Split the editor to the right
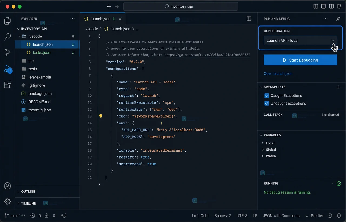The image size is (346, 222). point(249,19)
